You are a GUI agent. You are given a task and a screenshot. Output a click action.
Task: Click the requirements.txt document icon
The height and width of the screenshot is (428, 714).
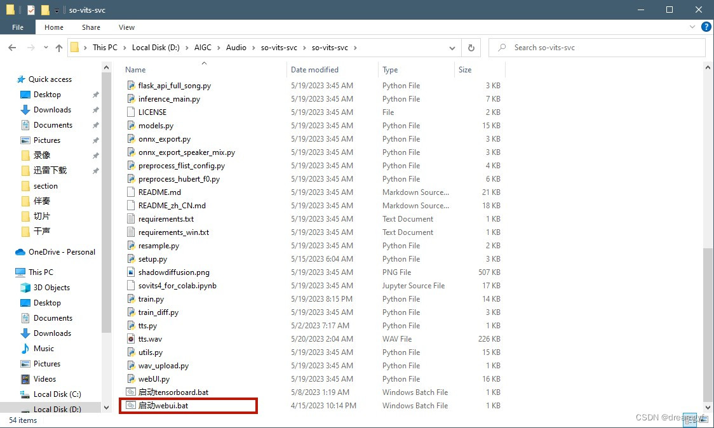[131, 218]
